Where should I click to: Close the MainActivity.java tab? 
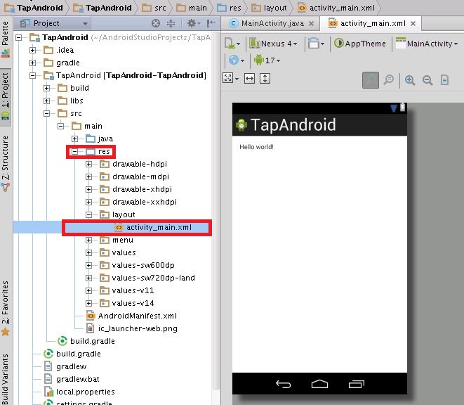[311, 23]
